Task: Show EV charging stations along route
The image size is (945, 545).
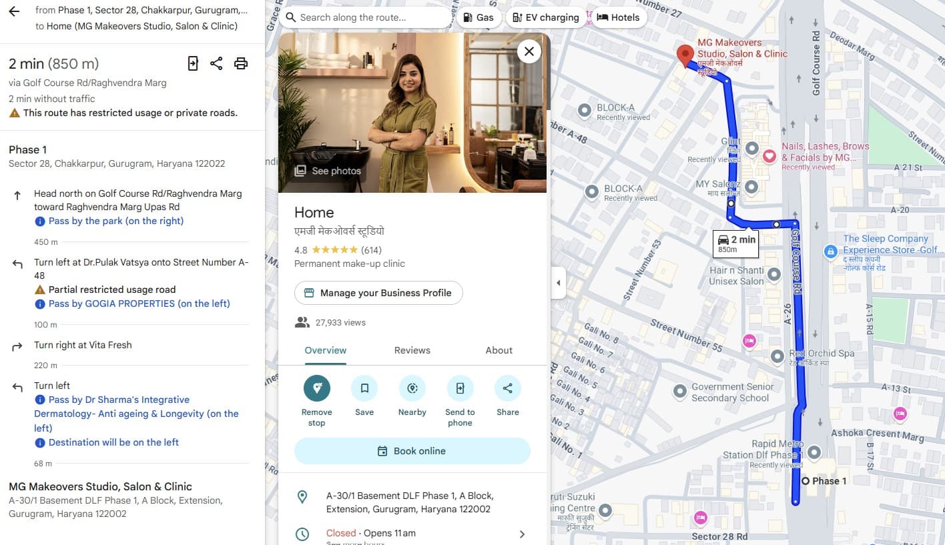Action: [546, 17]
